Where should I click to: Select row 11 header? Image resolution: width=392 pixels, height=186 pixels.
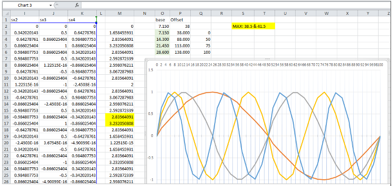pos(6,84)
